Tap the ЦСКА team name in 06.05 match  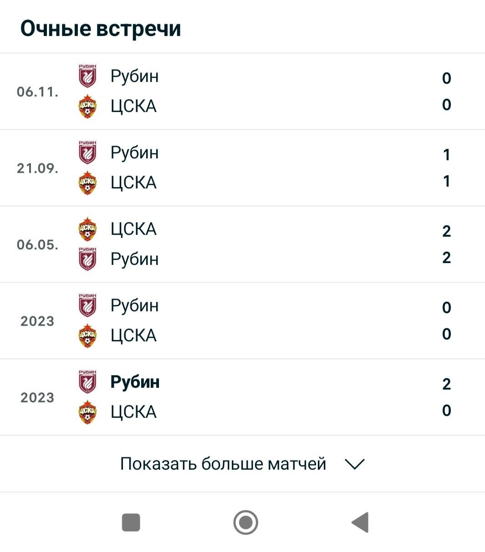[x=133, y=229]
